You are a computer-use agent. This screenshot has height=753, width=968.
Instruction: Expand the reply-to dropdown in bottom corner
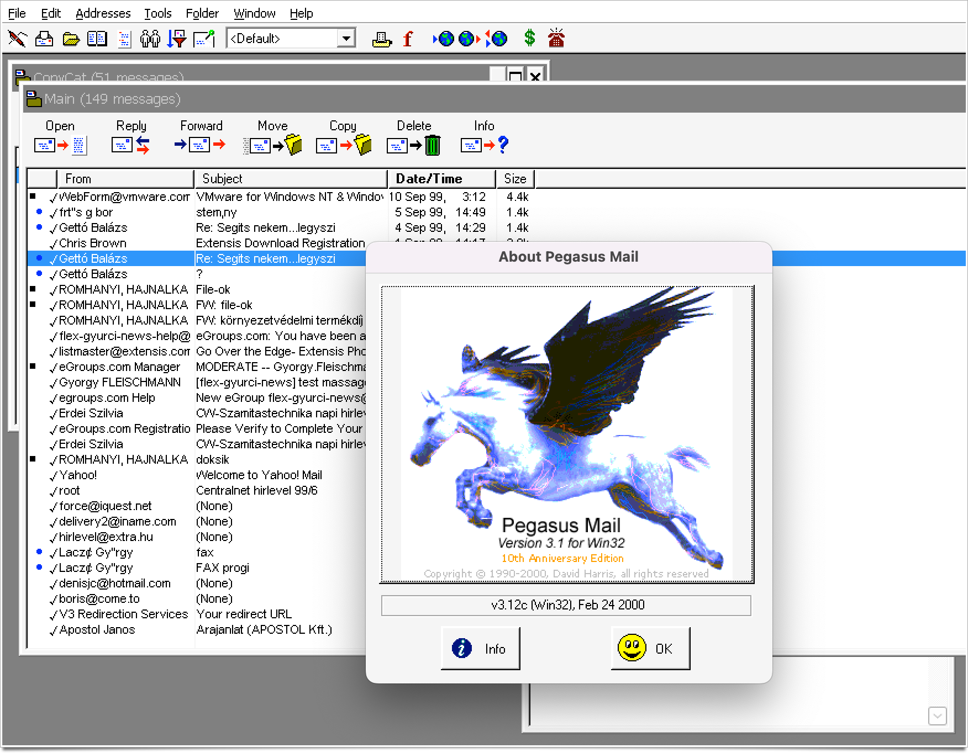click(937, 717)
